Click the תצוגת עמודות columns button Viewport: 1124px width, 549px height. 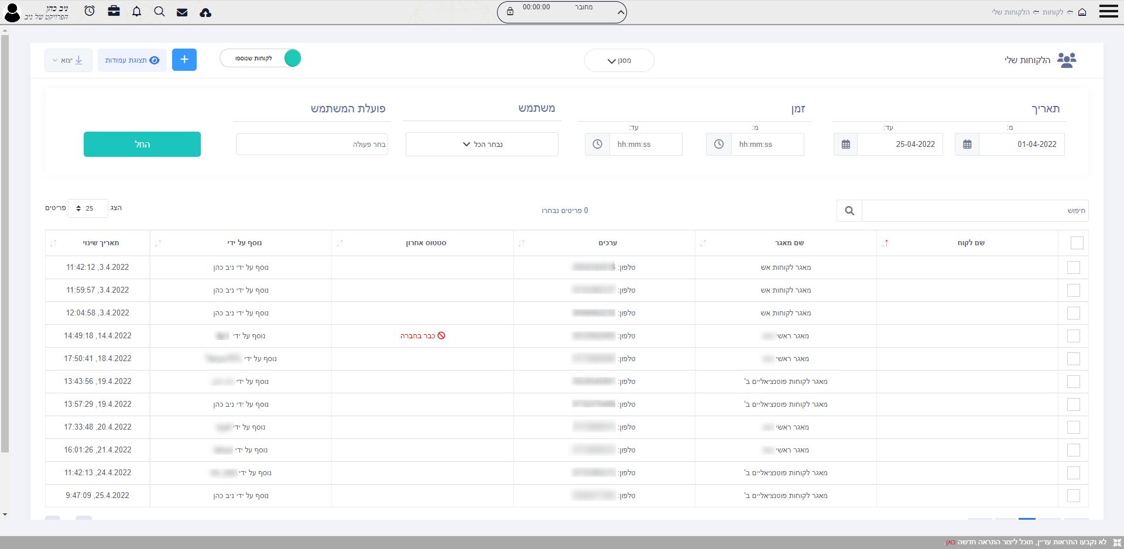click(132, 60)
